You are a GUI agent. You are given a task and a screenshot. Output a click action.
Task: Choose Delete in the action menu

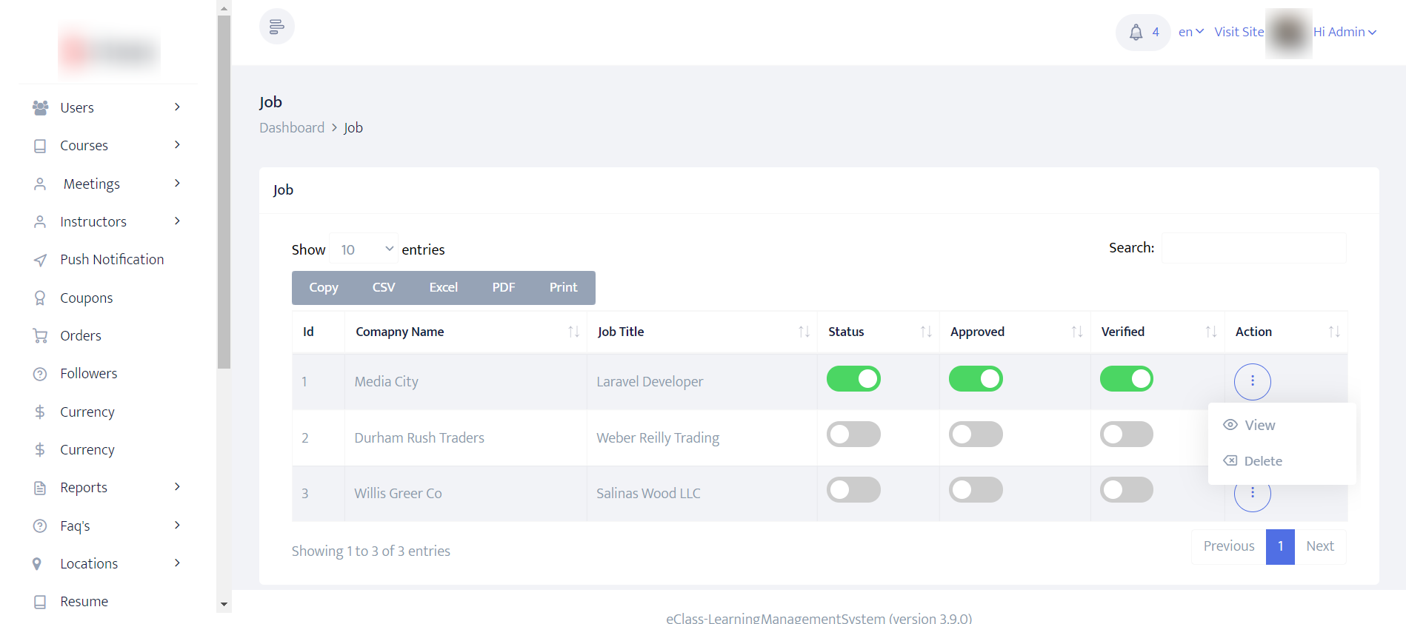(1262, 461)
